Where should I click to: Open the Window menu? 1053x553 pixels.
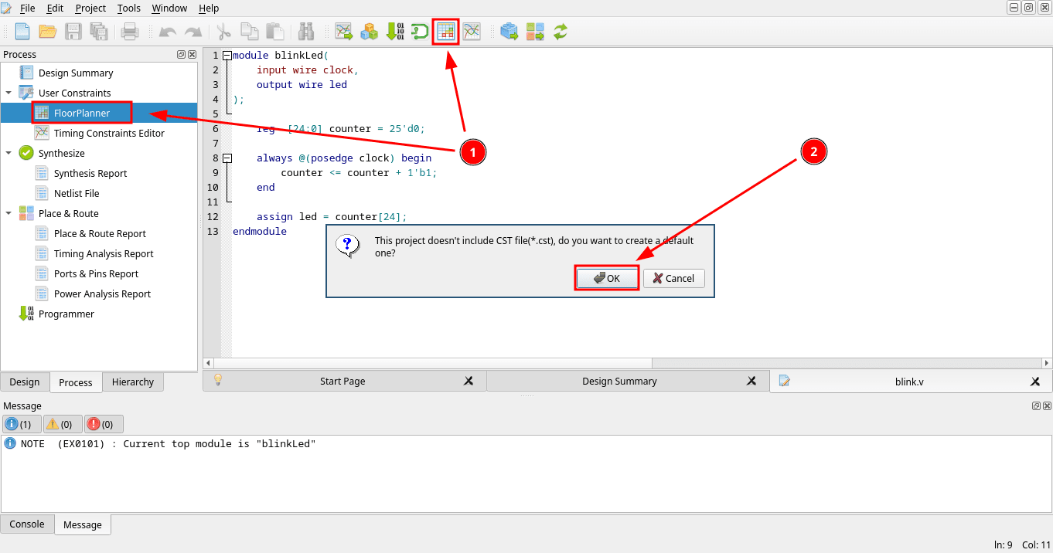[x=169, y=8]
